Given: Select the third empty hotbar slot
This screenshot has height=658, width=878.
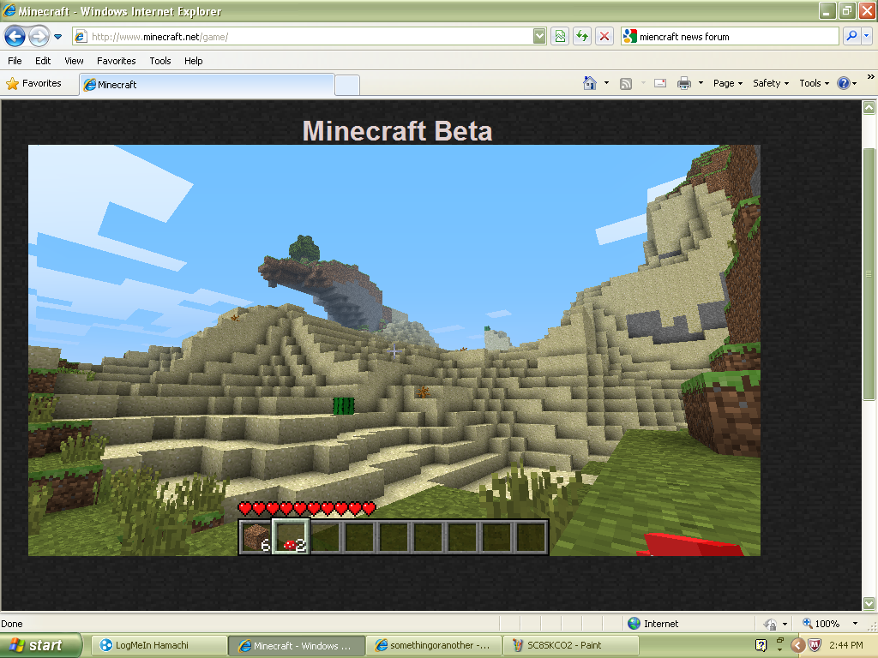Looking at the screenshot, I should point(325,536).
